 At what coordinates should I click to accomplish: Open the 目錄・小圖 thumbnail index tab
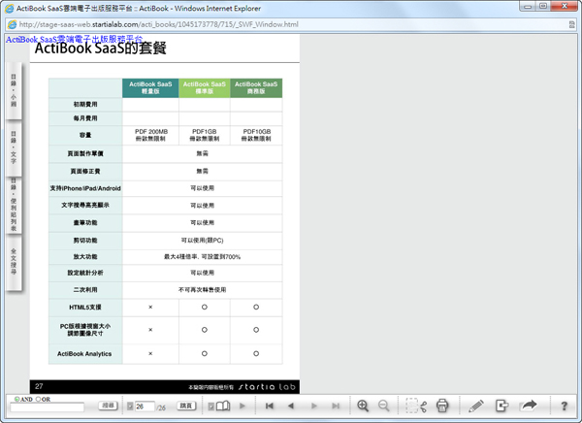[14, 90]
